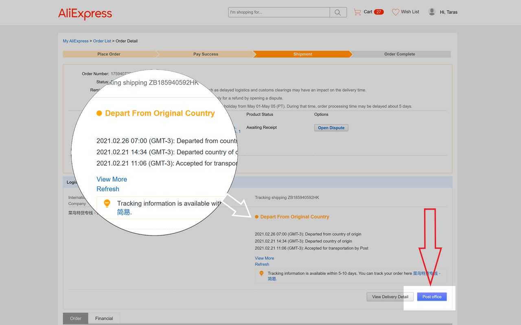Image resolution: width=521 pixels, height=325 pixels.
Task: Click the Order Number label
Action: tap(96, 74)
